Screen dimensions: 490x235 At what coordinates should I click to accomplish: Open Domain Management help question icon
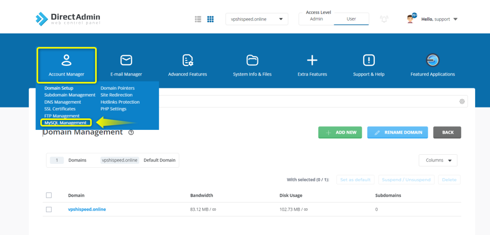point(131,132)
